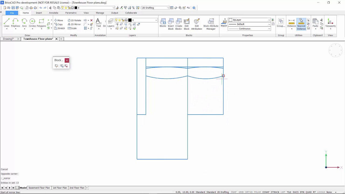Click the Move tool

point(58,20)
